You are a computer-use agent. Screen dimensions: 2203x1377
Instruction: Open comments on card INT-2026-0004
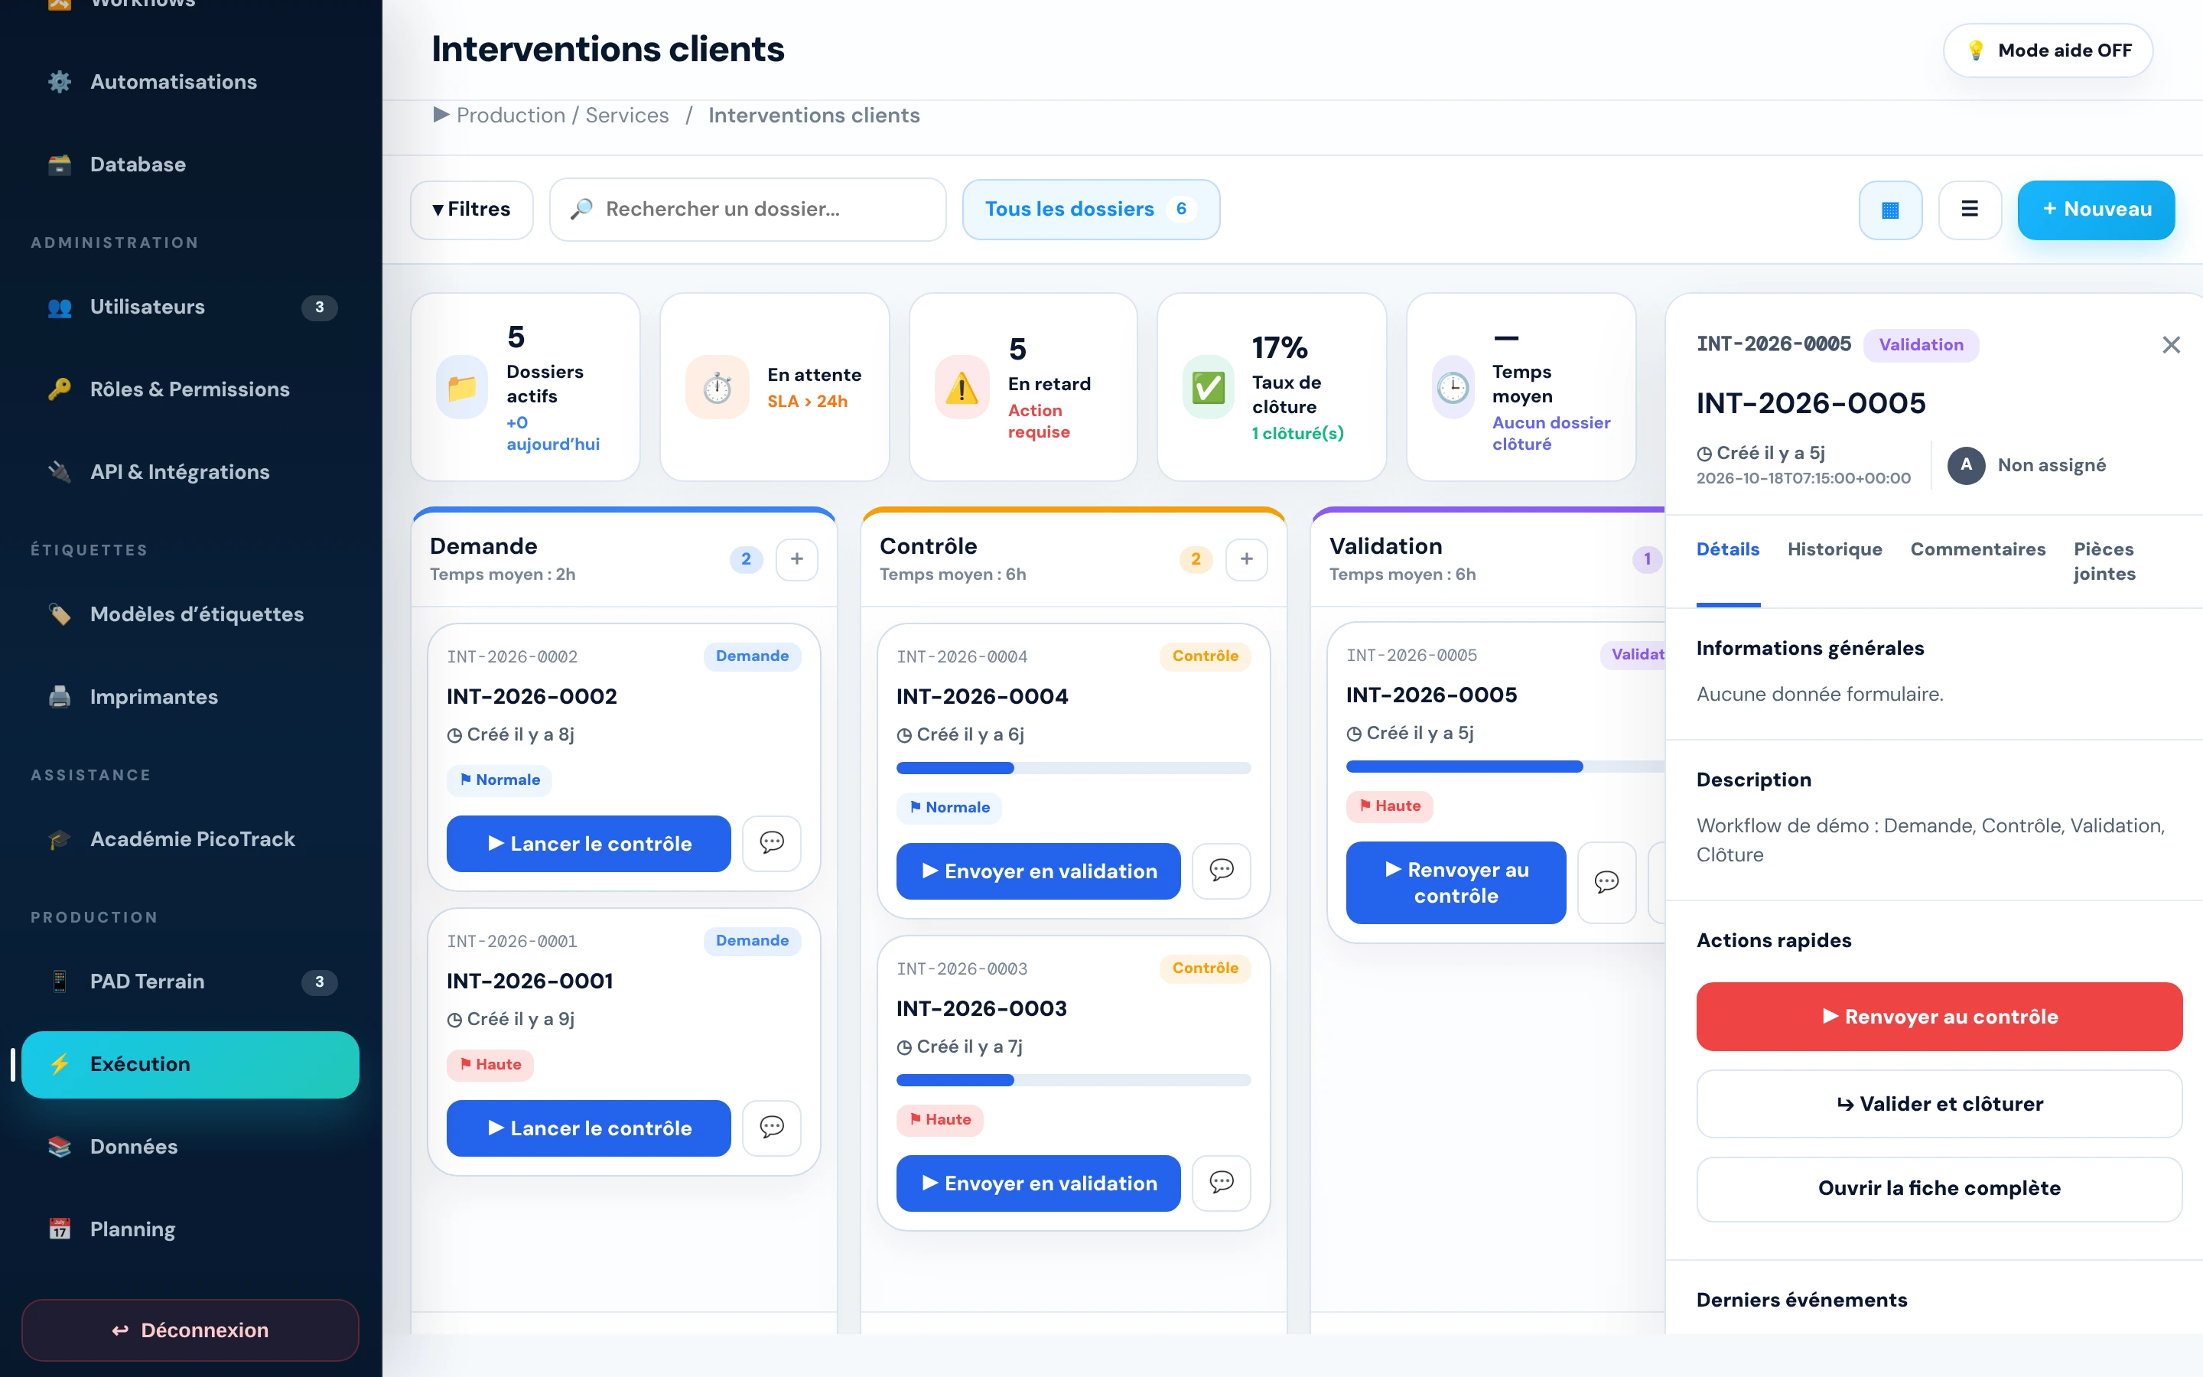coord(1221,871)
